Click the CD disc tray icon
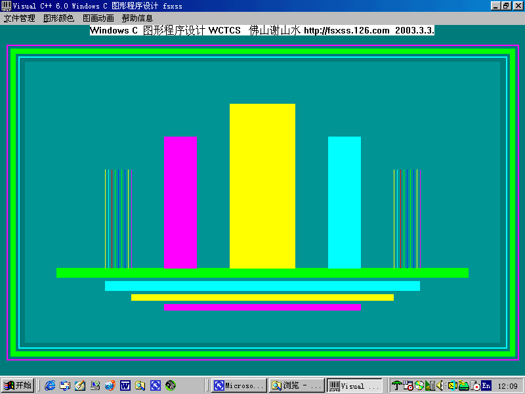The width and height of the screenshot is (525, 394). pyautogui.click(x=419, y=385)
